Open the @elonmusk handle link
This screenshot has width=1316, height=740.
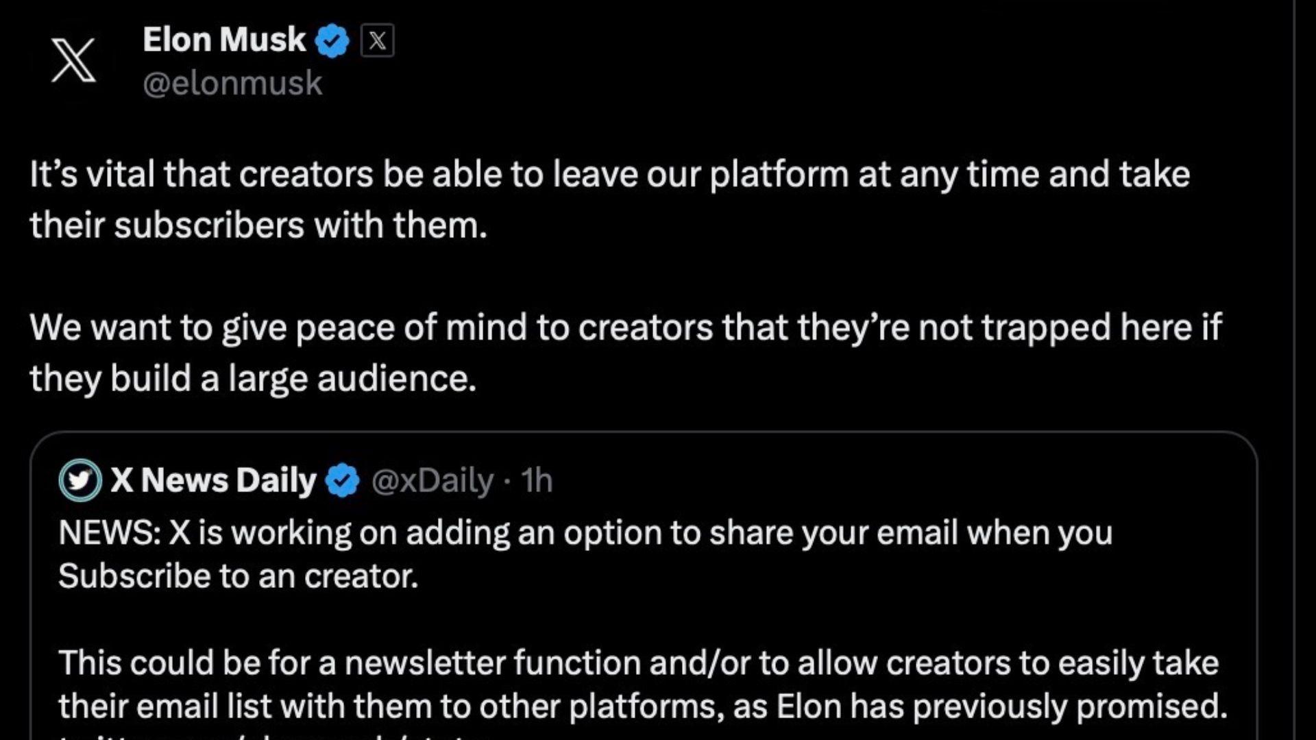pos(232,84)
